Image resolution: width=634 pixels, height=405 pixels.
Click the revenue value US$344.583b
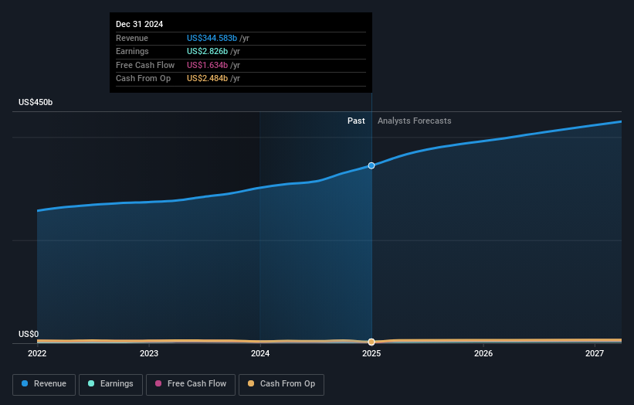point(212,38)
